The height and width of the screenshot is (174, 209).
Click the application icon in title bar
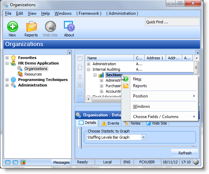pyautogui.click(x=5, y=5)
